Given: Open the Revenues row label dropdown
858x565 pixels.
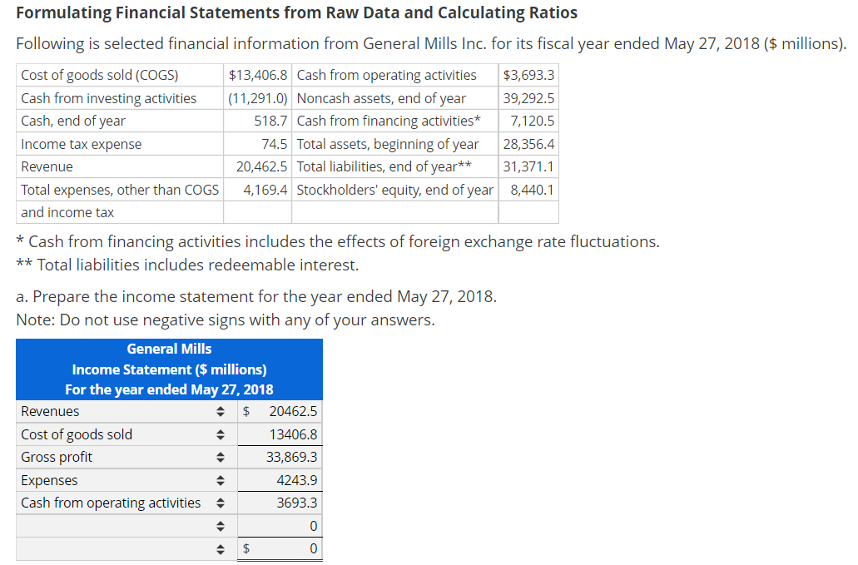Looking at the screenshot, I should click(x=126, y=411).
